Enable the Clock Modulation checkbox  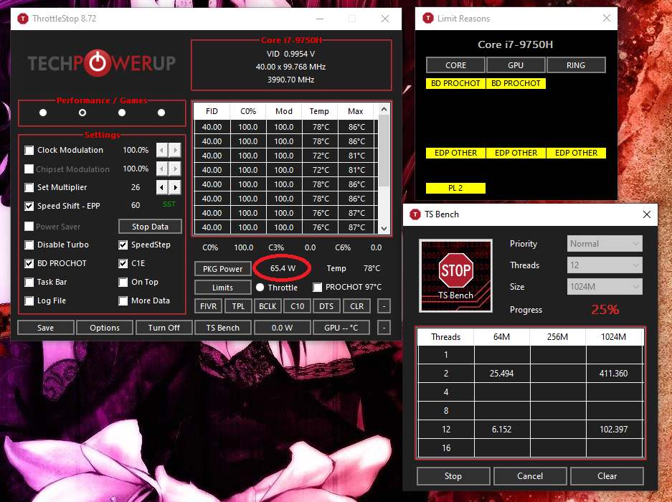pos(29,150)
